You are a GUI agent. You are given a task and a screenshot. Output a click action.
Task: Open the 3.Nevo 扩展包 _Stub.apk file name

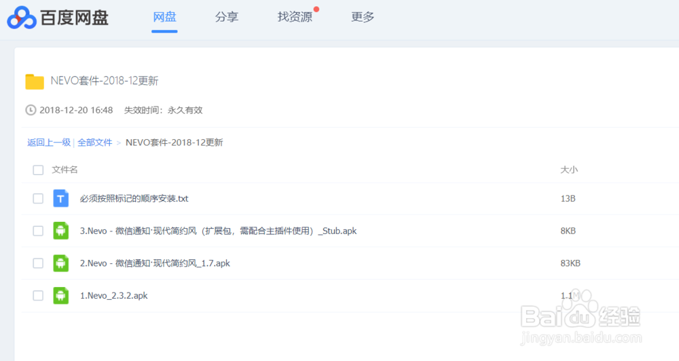point(218,231)
